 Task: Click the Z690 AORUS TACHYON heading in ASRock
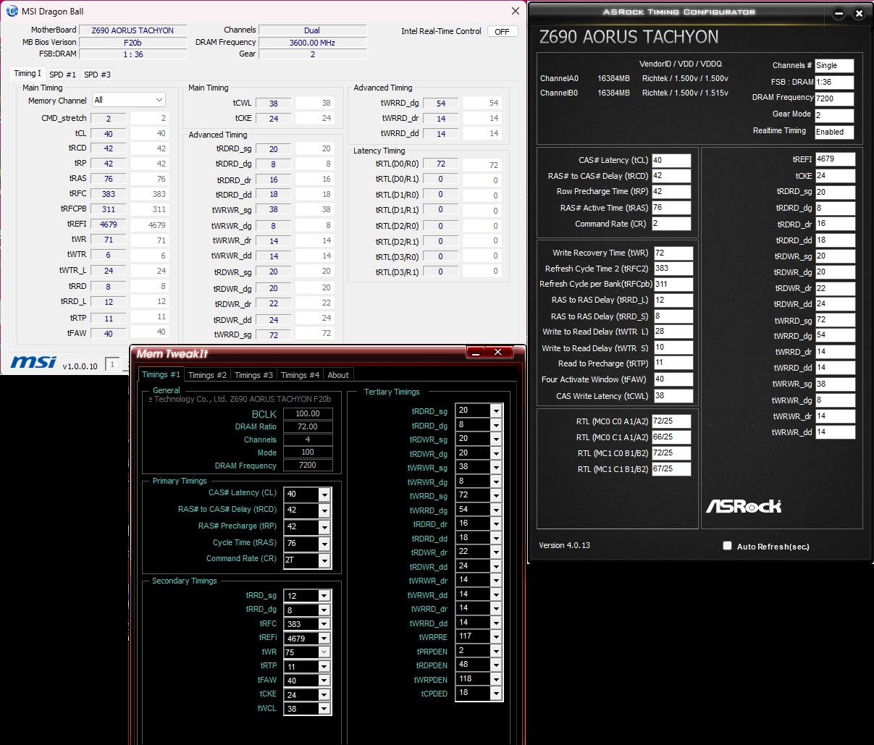[629, 38]
